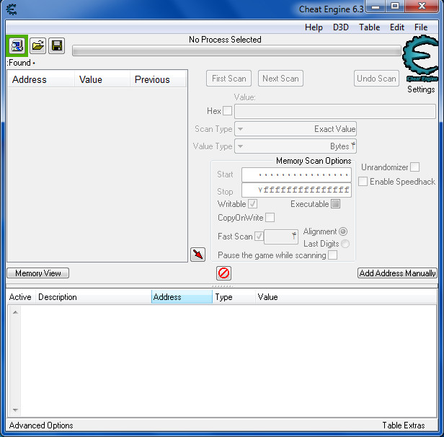
Task: Open Table Extras
Action: pos(404,425)
